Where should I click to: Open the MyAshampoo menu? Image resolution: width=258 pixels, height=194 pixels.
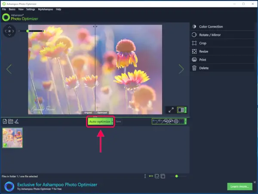coord(45,9)
